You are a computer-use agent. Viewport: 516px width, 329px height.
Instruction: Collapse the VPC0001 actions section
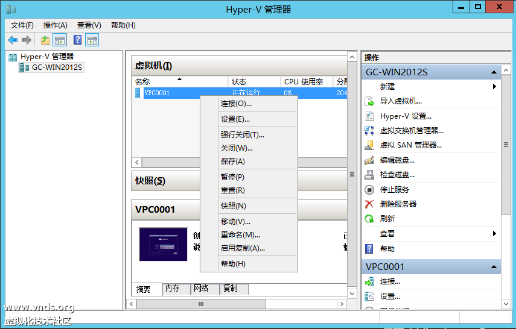tap(494, 266)
